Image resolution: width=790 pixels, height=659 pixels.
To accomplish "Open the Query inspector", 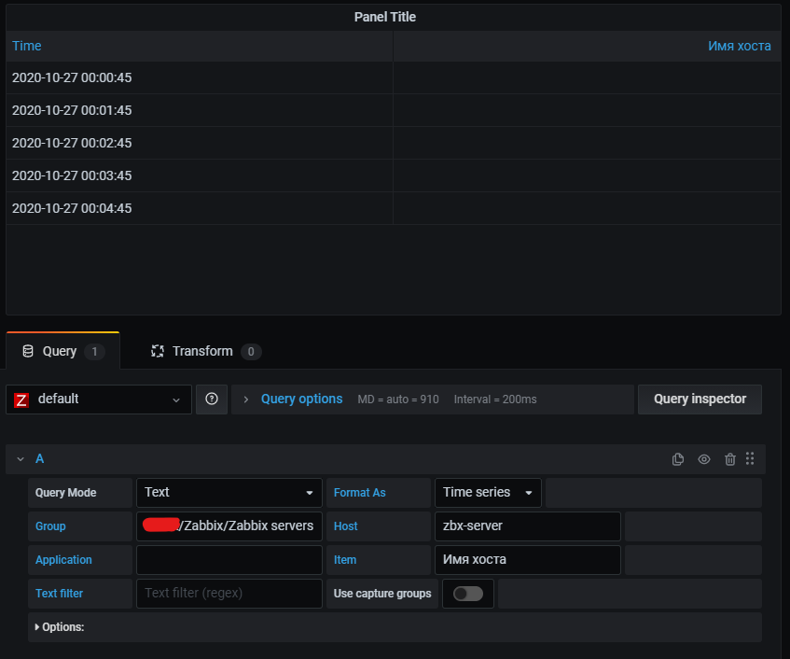I will coord(700,400).
